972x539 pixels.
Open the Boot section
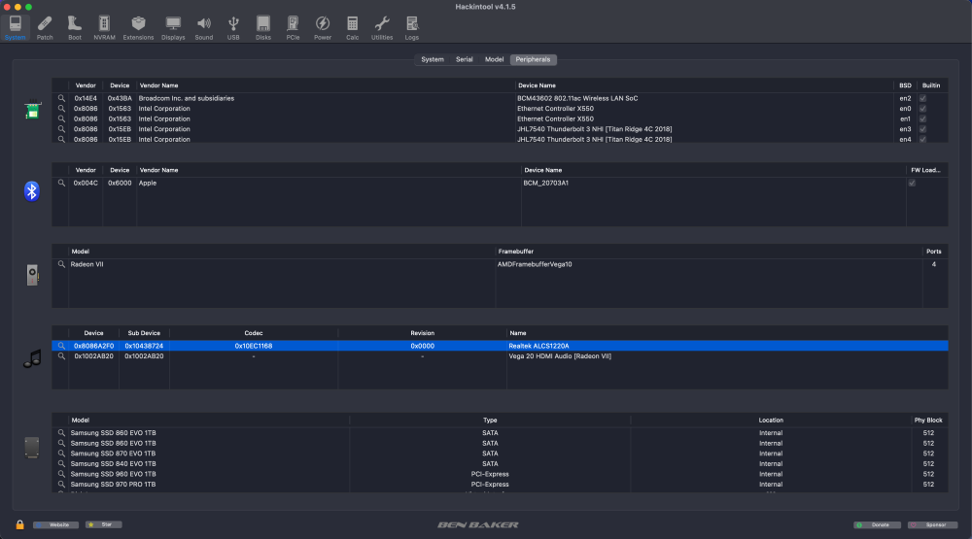pyautogui.click(x=75, y=27)
